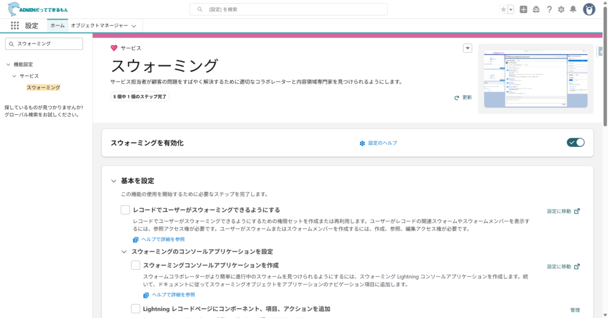This screenshot has height=318, width=608.
Task: Open the user profile avatar
Action: (589, 10)
